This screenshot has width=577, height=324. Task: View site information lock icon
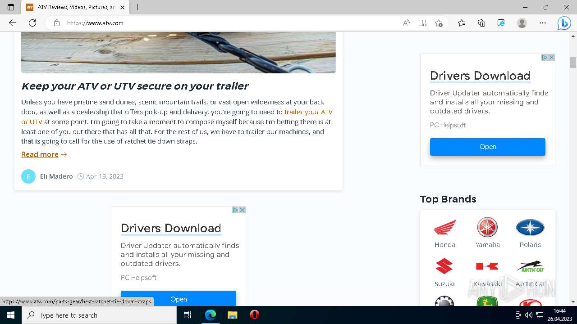57,23
